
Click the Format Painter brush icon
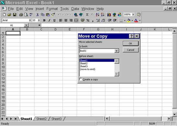tap(53, 15)
